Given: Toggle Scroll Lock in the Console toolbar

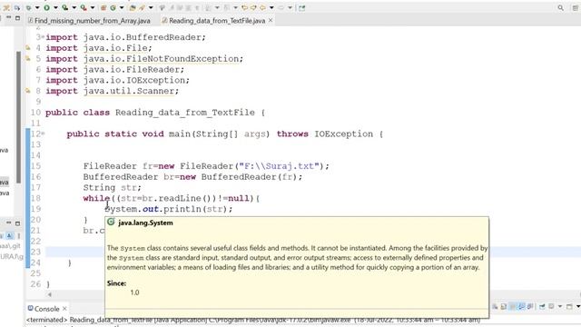Looking at the screenshot, I should (x=504, y=306).
